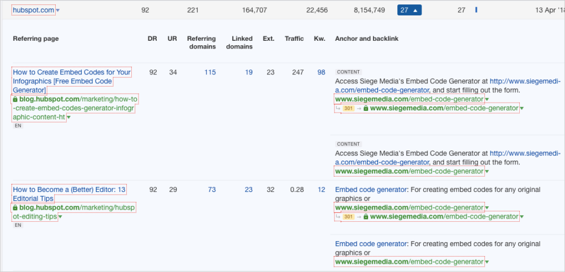The image size is (565, 272).
Task: Click the lock icon before the hubspot-editing-tips URL
Action: point(15,208)
